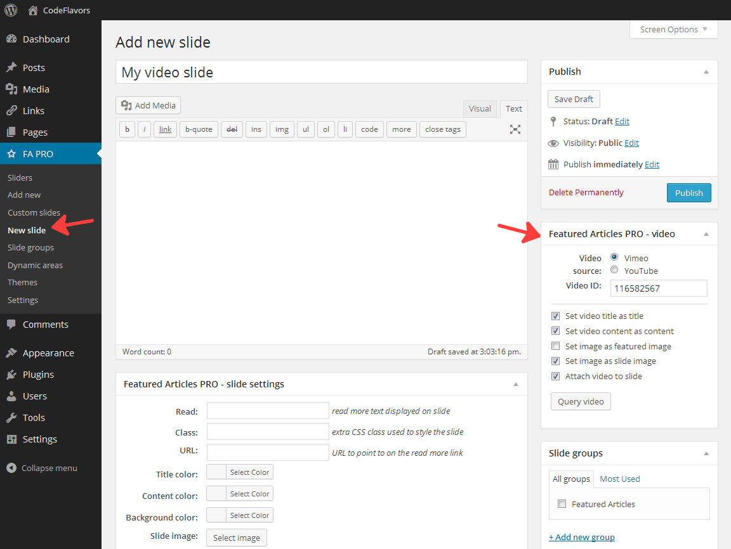Click the Collapse menu arrow icon
This screenshot has width=731, height=549.
(x=11, y=468)
